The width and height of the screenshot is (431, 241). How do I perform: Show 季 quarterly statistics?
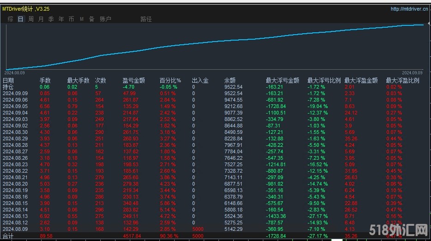pyautogui.click(x=51, y=19)
